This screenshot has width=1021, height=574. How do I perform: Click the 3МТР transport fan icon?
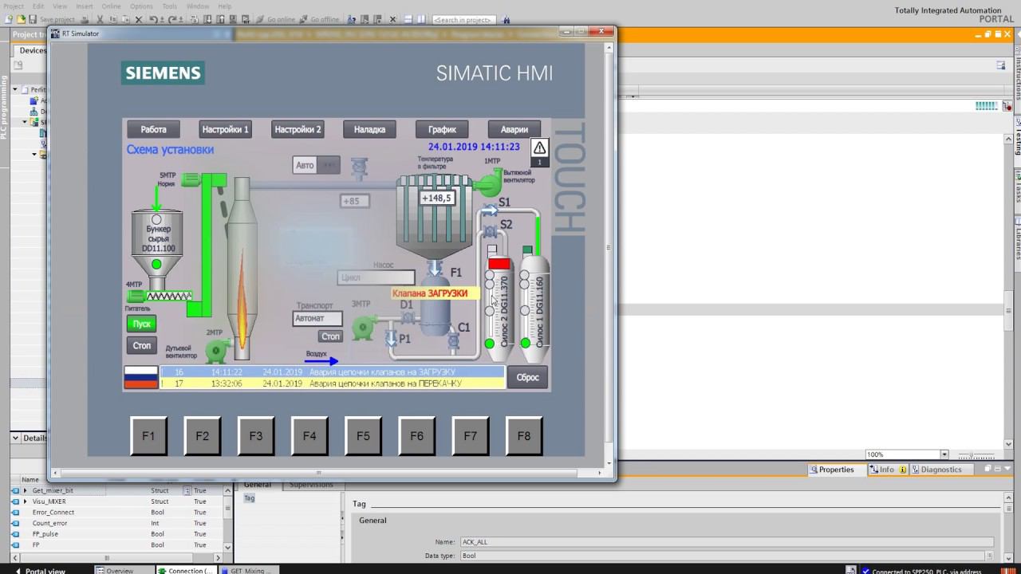[x=364, y=327]
